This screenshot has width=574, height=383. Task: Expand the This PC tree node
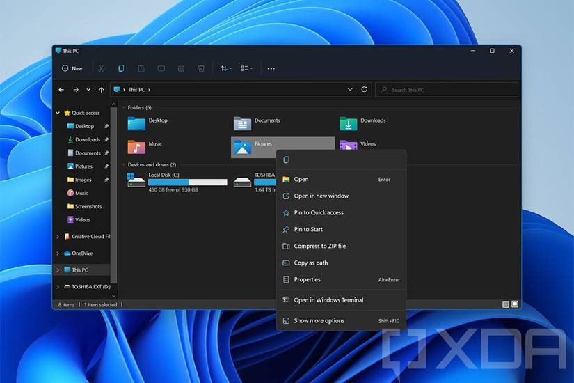(58, 270)
